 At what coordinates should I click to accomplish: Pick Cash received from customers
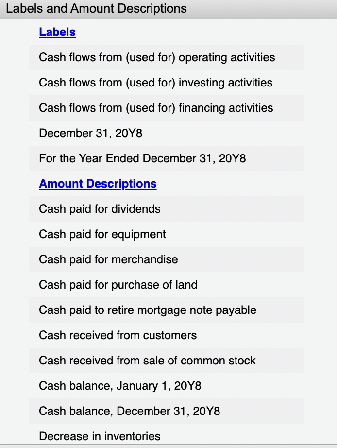(118, 335)
